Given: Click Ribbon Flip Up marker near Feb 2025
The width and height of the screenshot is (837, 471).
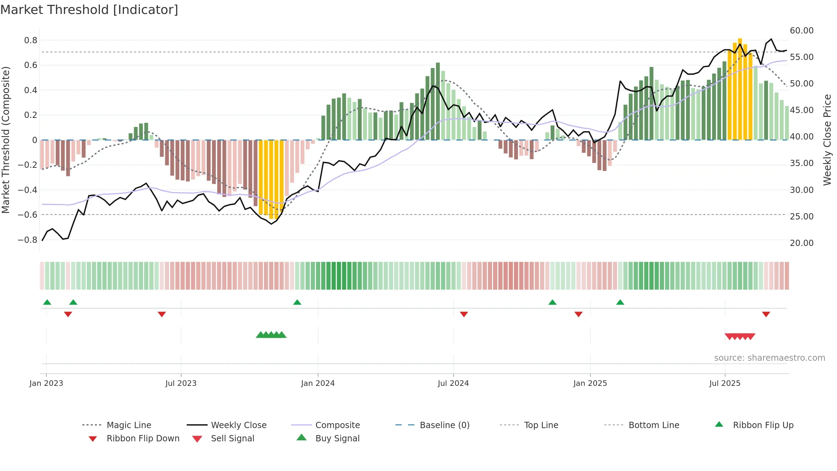Looking at the screenshot, I should point(620,302).
